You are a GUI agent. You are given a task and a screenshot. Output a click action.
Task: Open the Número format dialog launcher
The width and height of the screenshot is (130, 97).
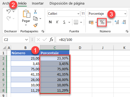127,31
